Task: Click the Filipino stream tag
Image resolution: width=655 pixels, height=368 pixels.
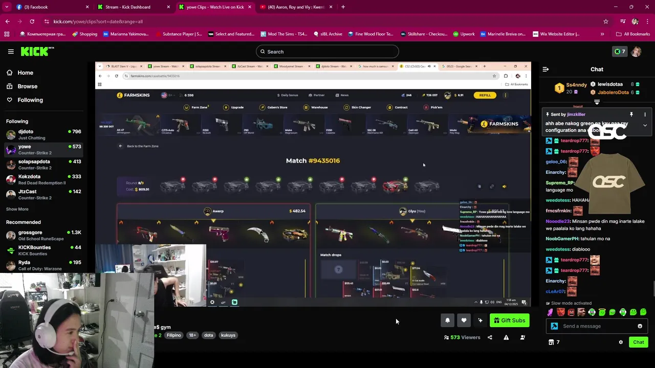Action: coord(174,335)
